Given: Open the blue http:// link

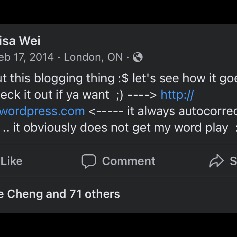Looking at the screenshot, I should 177,95.
